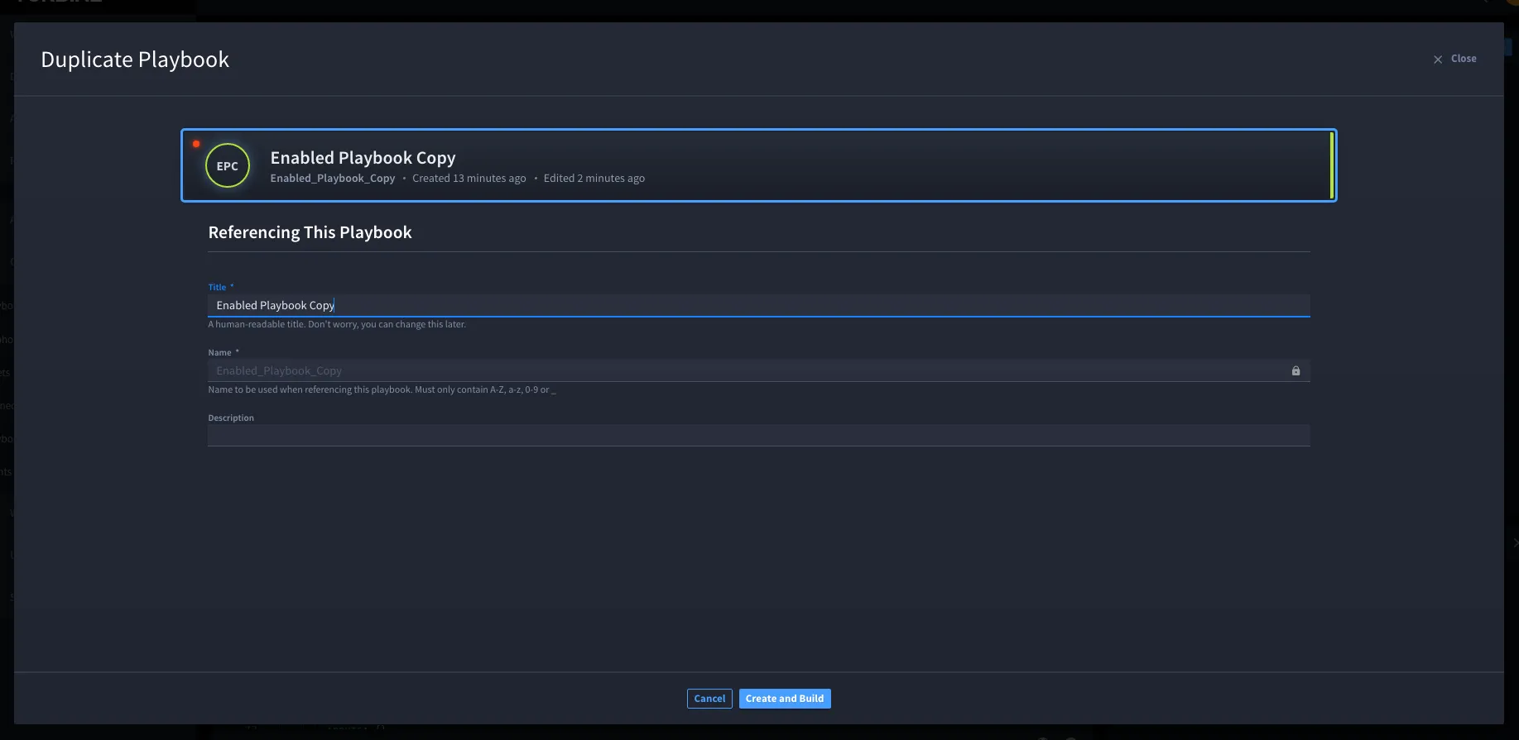Select the Enabled Playbook Copy card heading

pyautogui.click(x=363, y=157)
